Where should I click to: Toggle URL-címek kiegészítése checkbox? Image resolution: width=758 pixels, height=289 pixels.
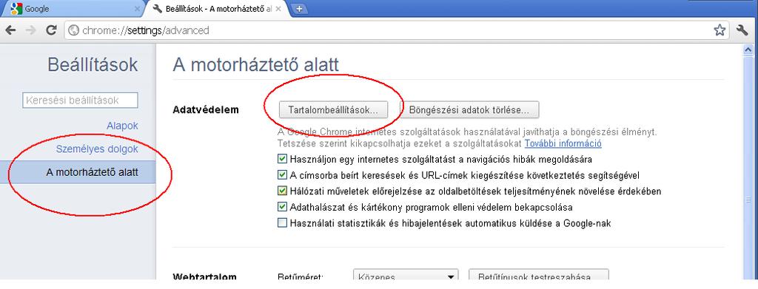282,175
